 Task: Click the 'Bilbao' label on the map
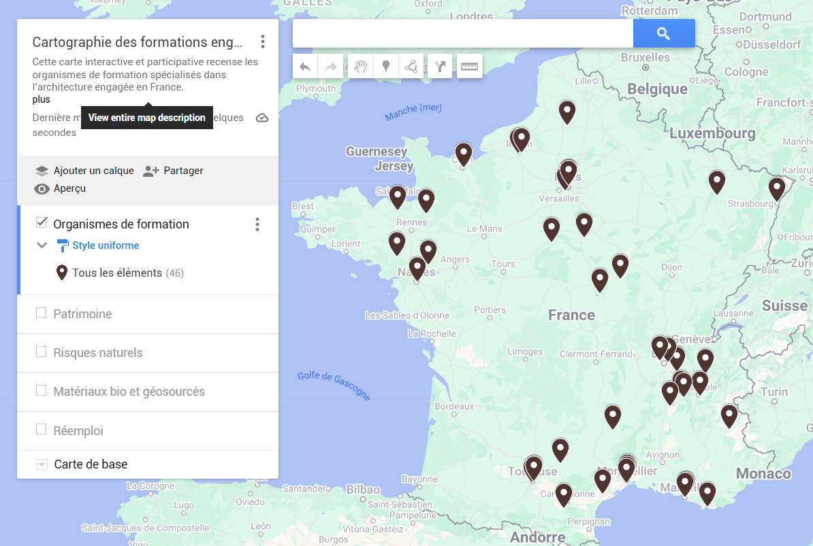tap(363, 490)
